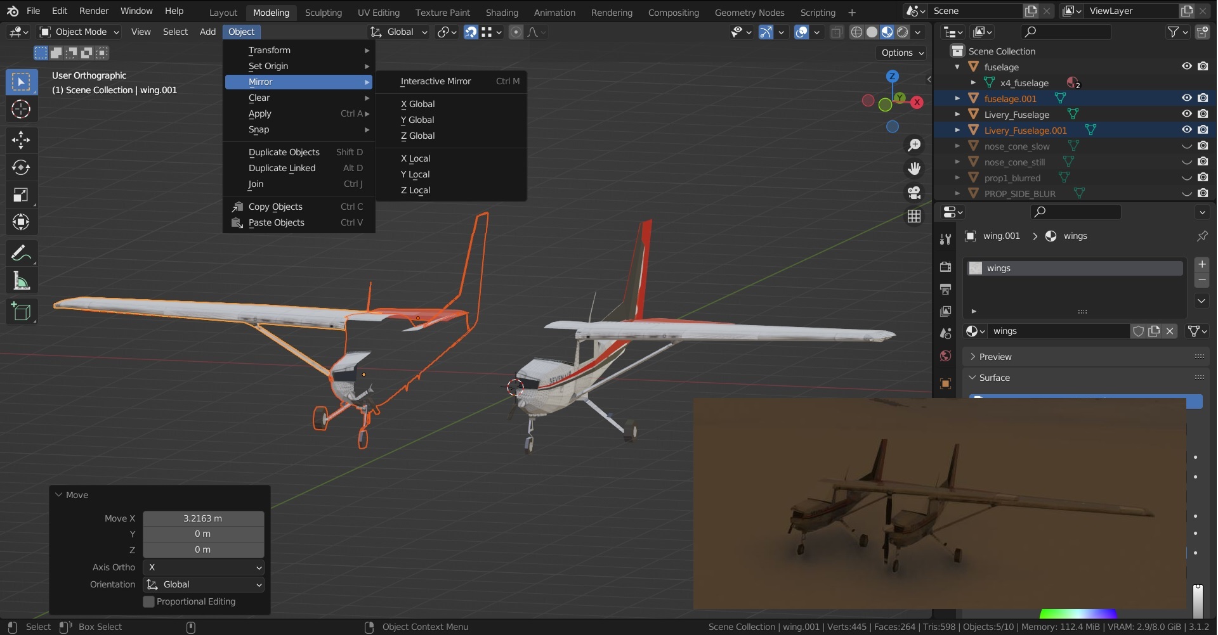Activate the Rotate tool
This screenshot has width=1218, height=635.
[x=22, y=167]
